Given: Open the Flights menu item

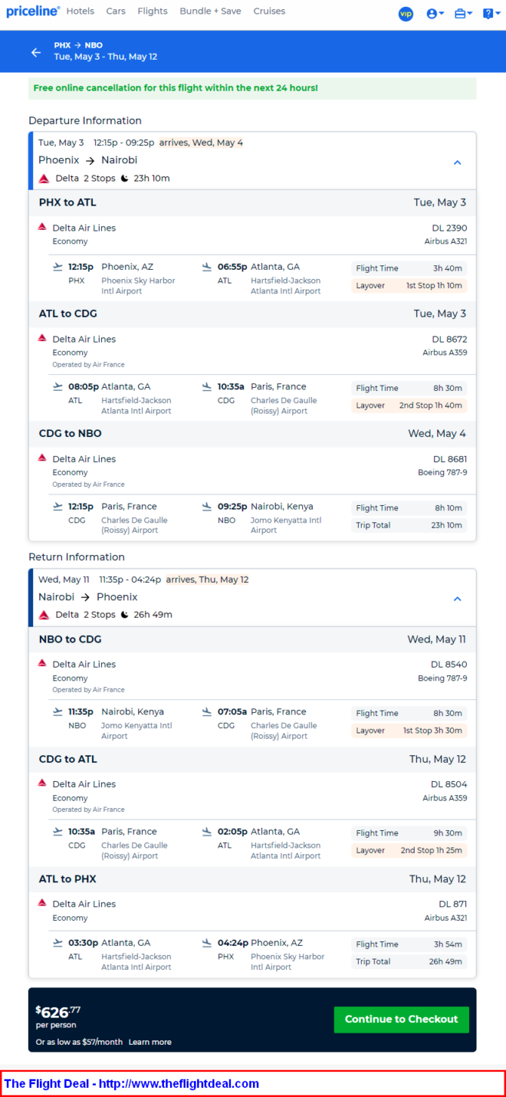Looking at the screenshot, I should pyautogui.click(x=153, y=11).
